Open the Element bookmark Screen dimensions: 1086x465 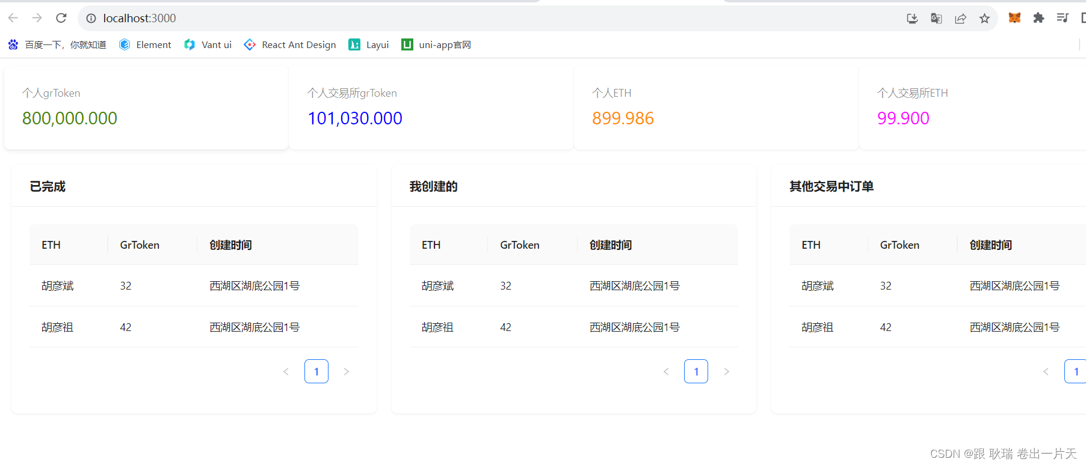point(145,44)
